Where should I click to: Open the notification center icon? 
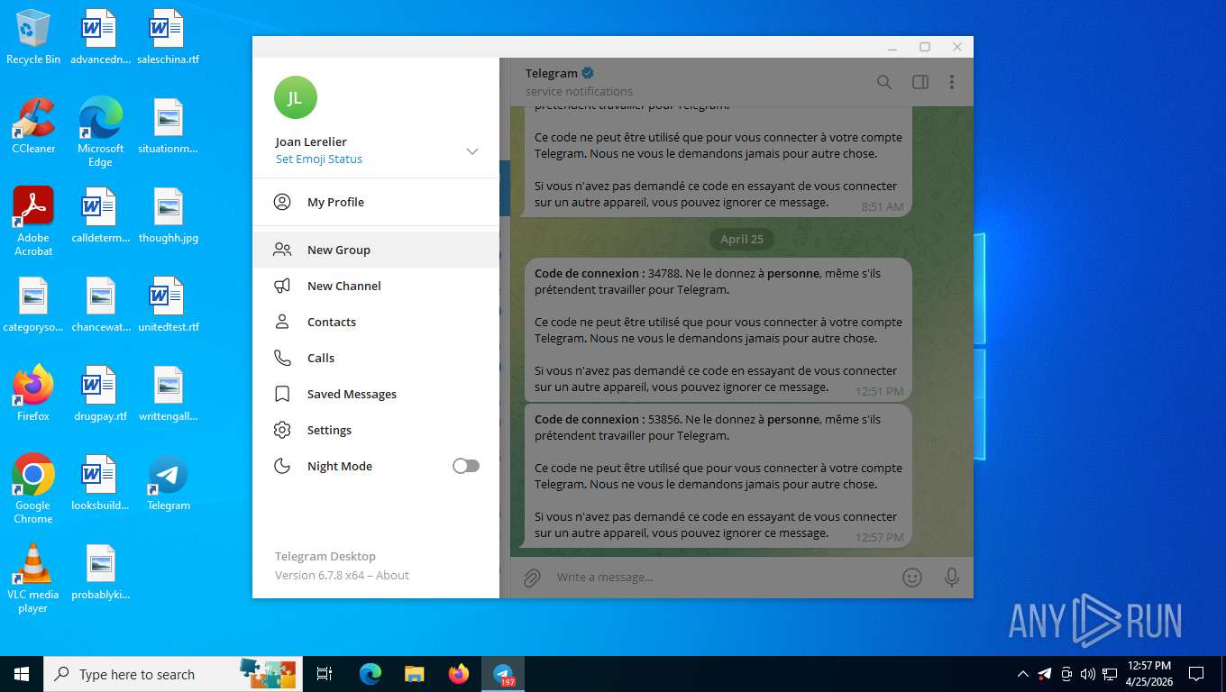(1196, 674)
